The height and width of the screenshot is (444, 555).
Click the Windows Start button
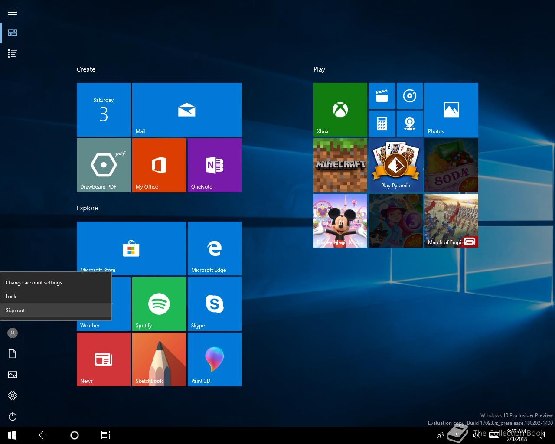[12, 435]
